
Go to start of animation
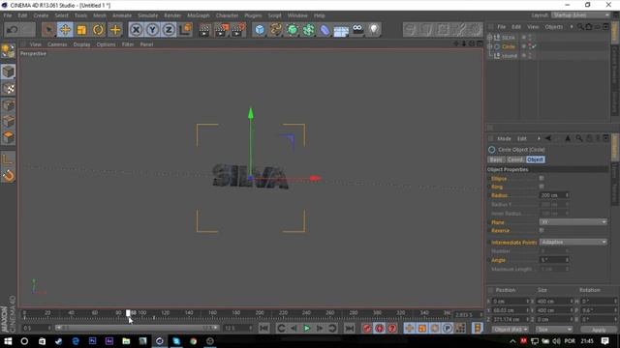pos(264,329)
